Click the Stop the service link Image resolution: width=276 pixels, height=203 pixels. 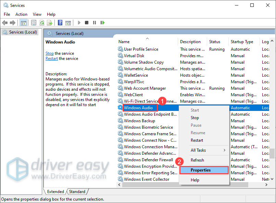click(49, 53)
